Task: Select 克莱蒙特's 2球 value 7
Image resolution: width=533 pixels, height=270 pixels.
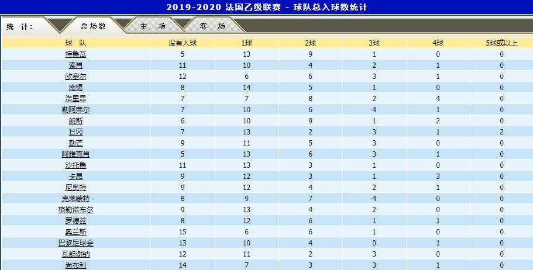Action: tap(310, 199)
